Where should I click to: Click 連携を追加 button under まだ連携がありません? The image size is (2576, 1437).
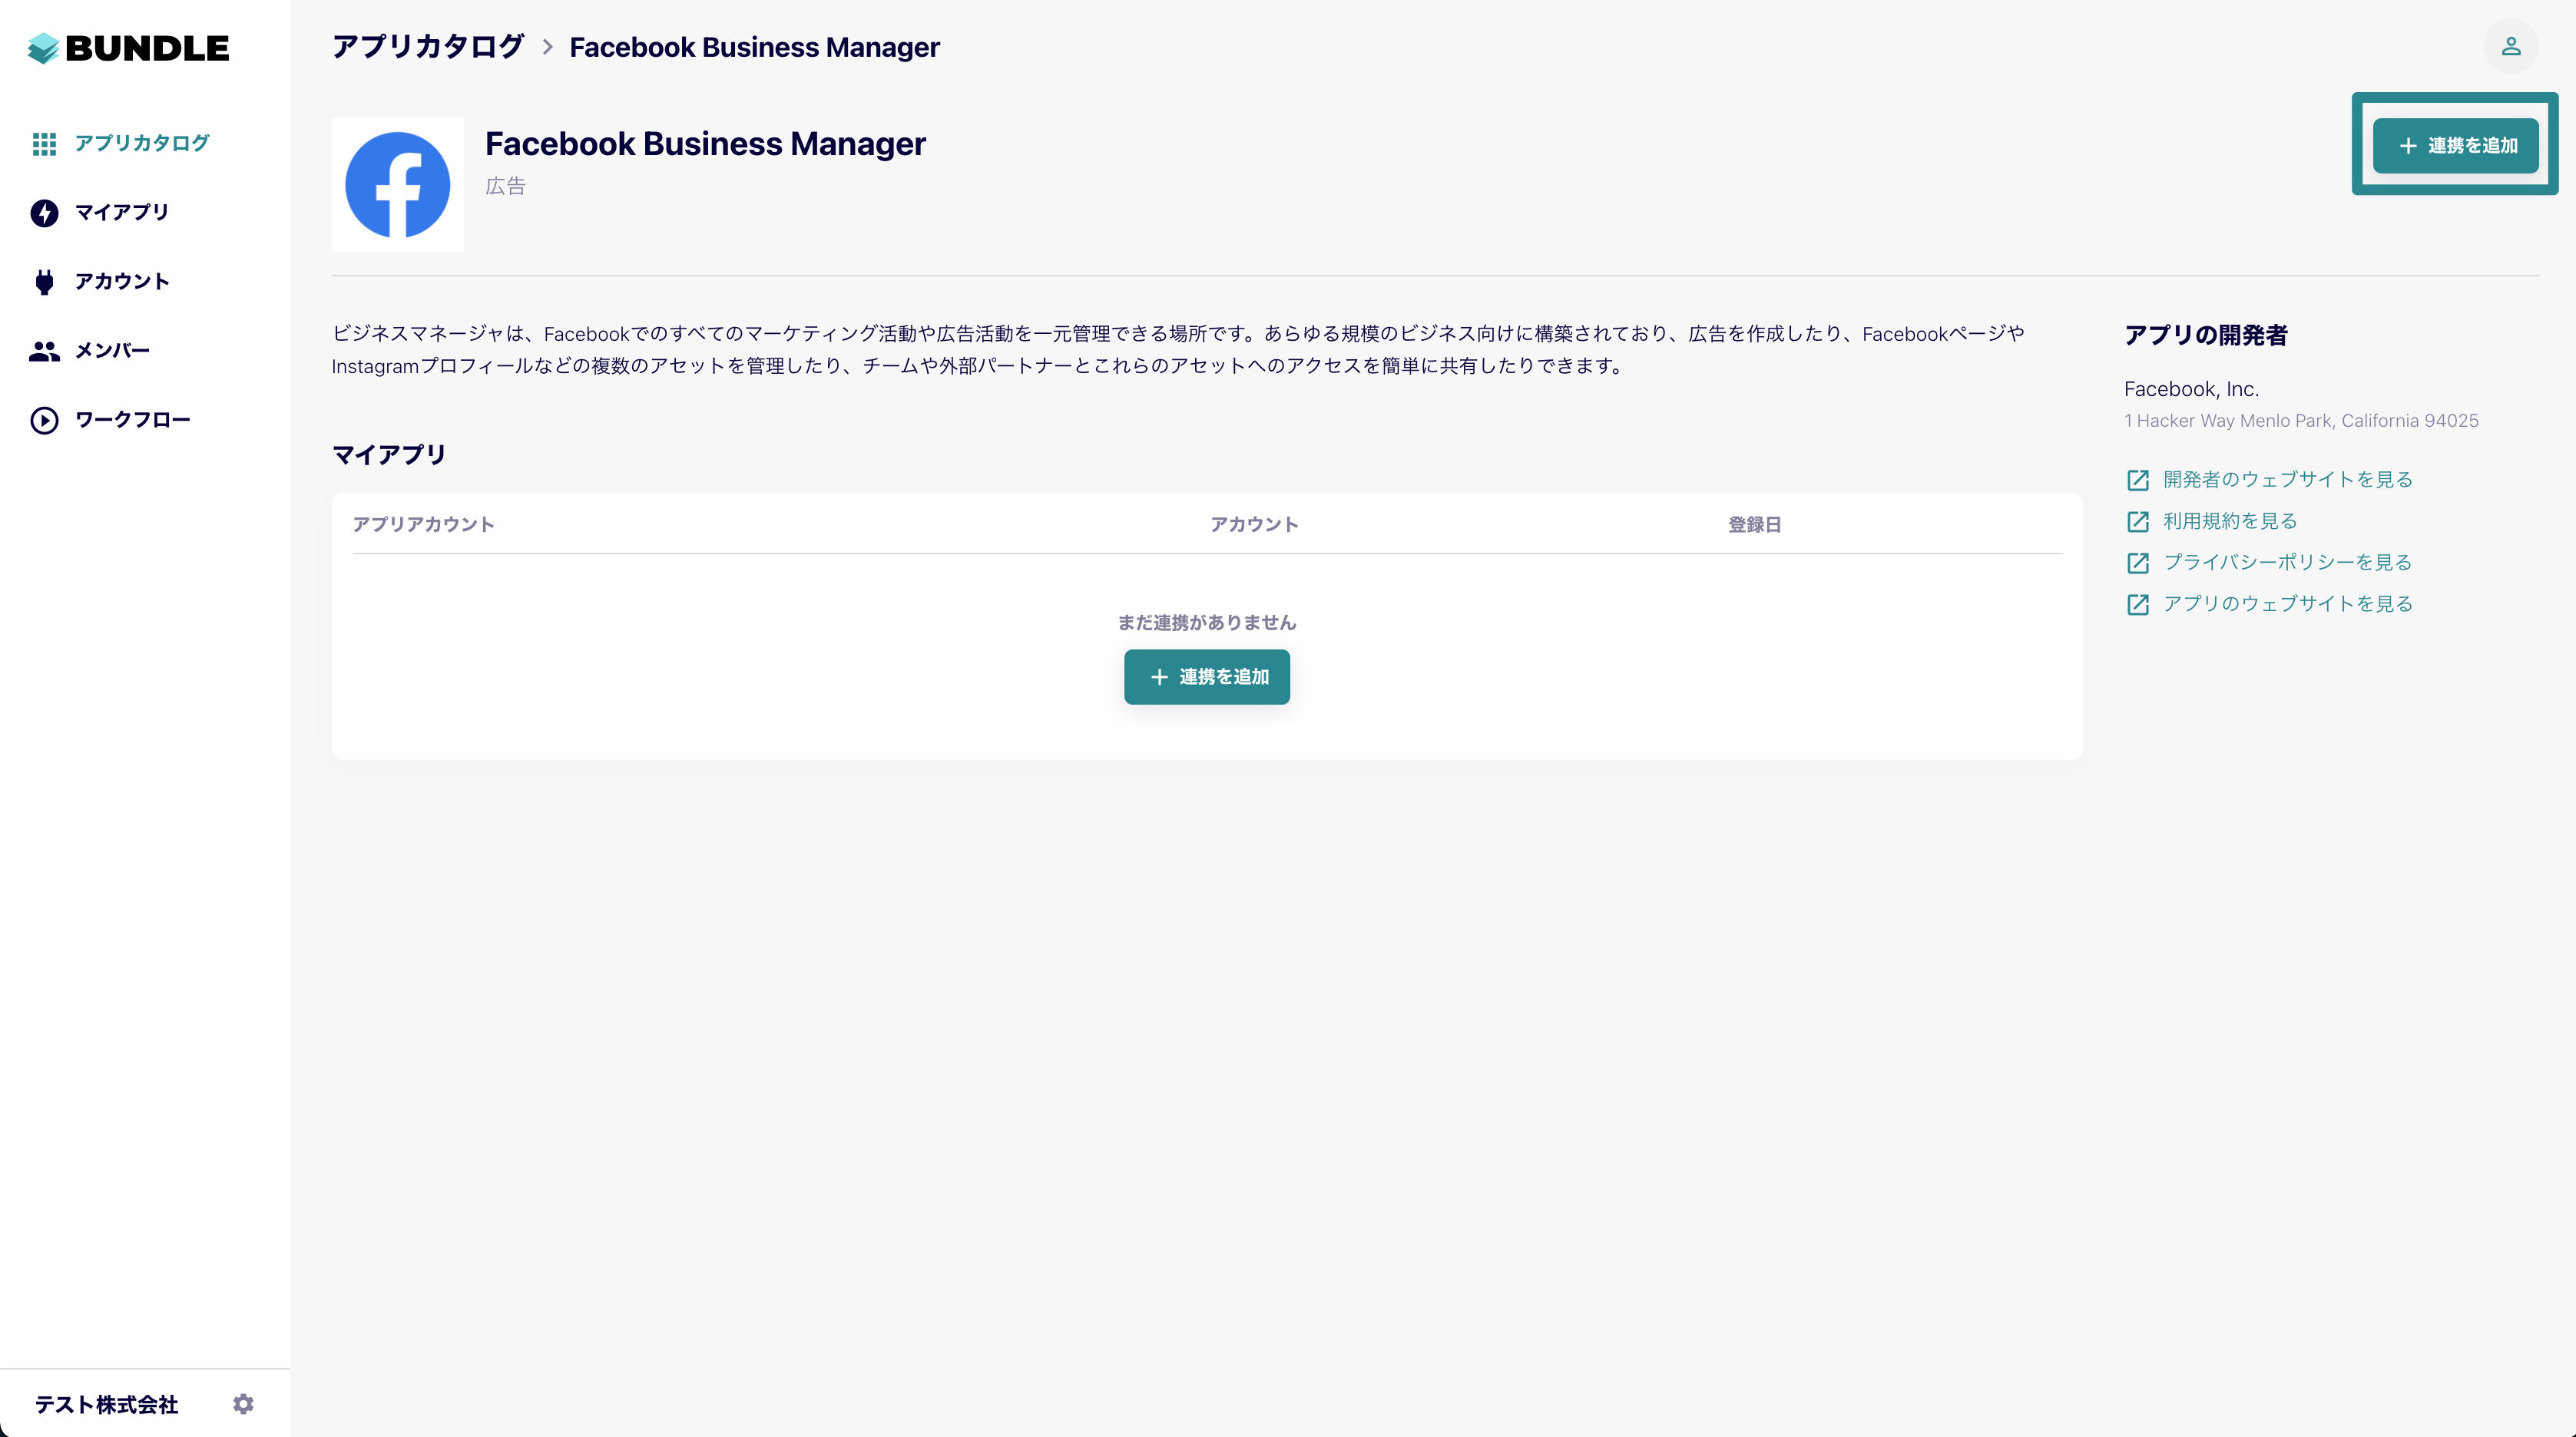pos(1207,676)
